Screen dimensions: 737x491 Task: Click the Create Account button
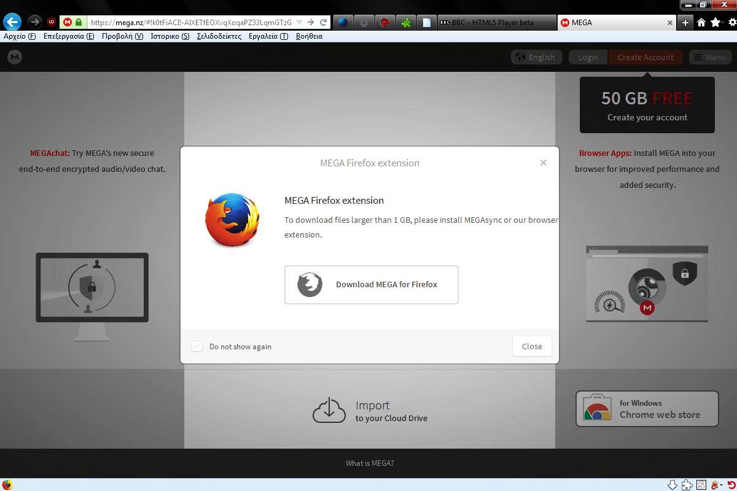[x=645, y=57]
